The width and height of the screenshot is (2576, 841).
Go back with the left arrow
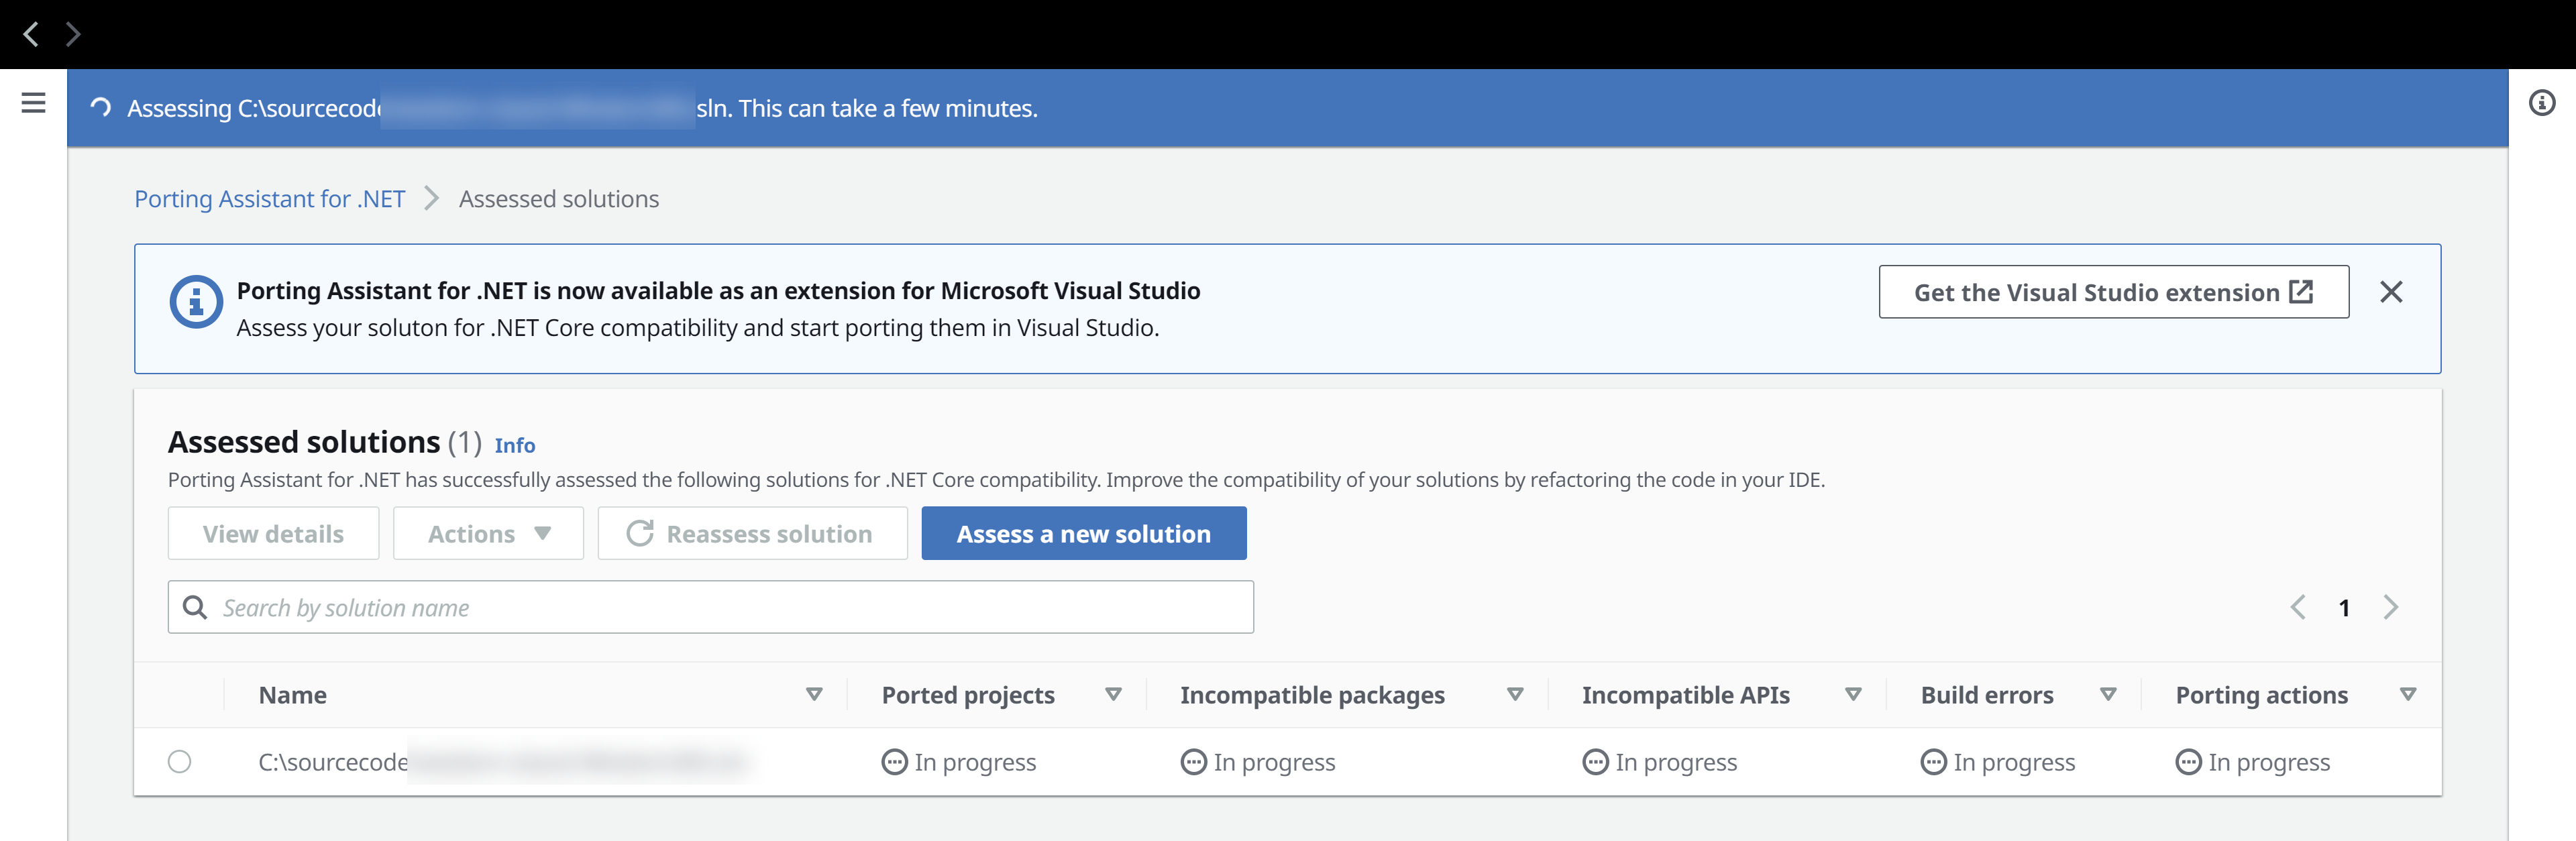click(x=31, y=35)
